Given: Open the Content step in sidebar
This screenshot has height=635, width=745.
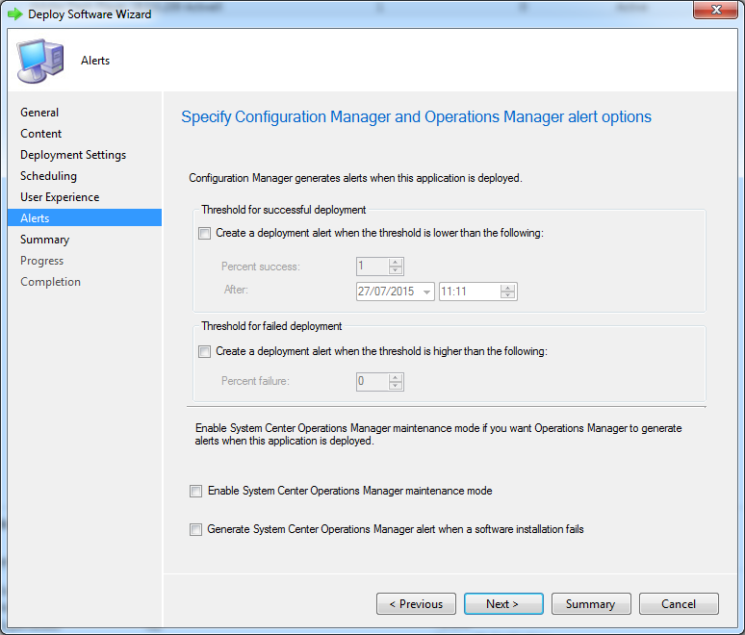Looking at the screenshot, I should (41, 134).
